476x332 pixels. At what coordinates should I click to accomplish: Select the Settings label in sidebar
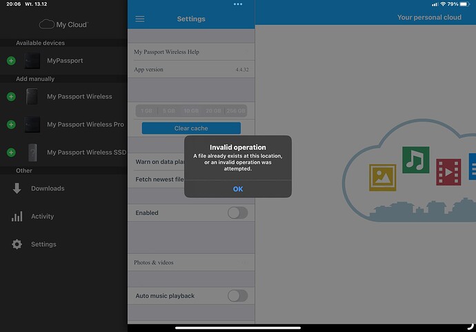pos(43,244)
